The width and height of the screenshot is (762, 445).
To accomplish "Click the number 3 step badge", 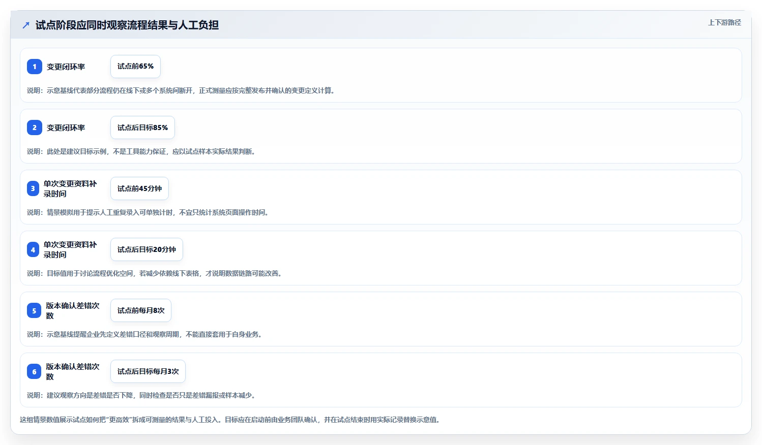I will [33, 188].
